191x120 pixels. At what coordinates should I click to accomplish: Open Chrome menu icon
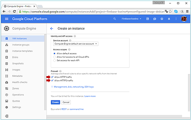(187, 11)
